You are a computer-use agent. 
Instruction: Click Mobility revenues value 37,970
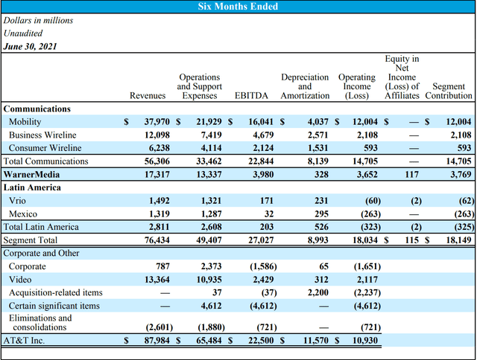[x=157, y=122]
